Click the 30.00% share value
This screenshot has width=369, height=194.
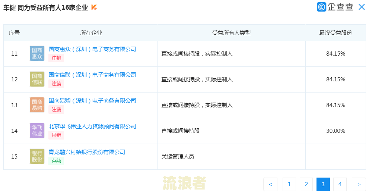(x=335, y=131)
